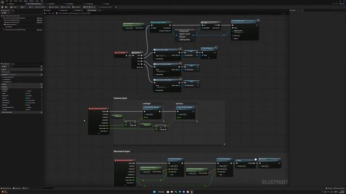Click the console command input field
The height and width of the screenshot is (194, 346).
tap(41, 188)
